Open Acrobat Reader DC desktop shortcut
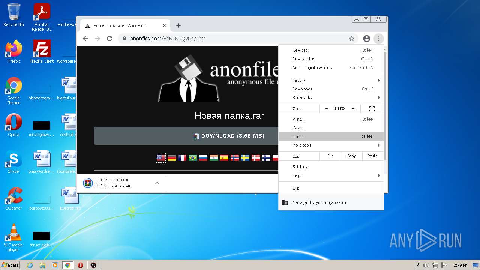 42,17
